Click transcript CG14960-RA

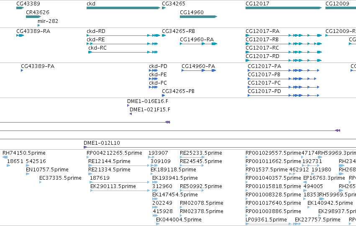[198, 44]
